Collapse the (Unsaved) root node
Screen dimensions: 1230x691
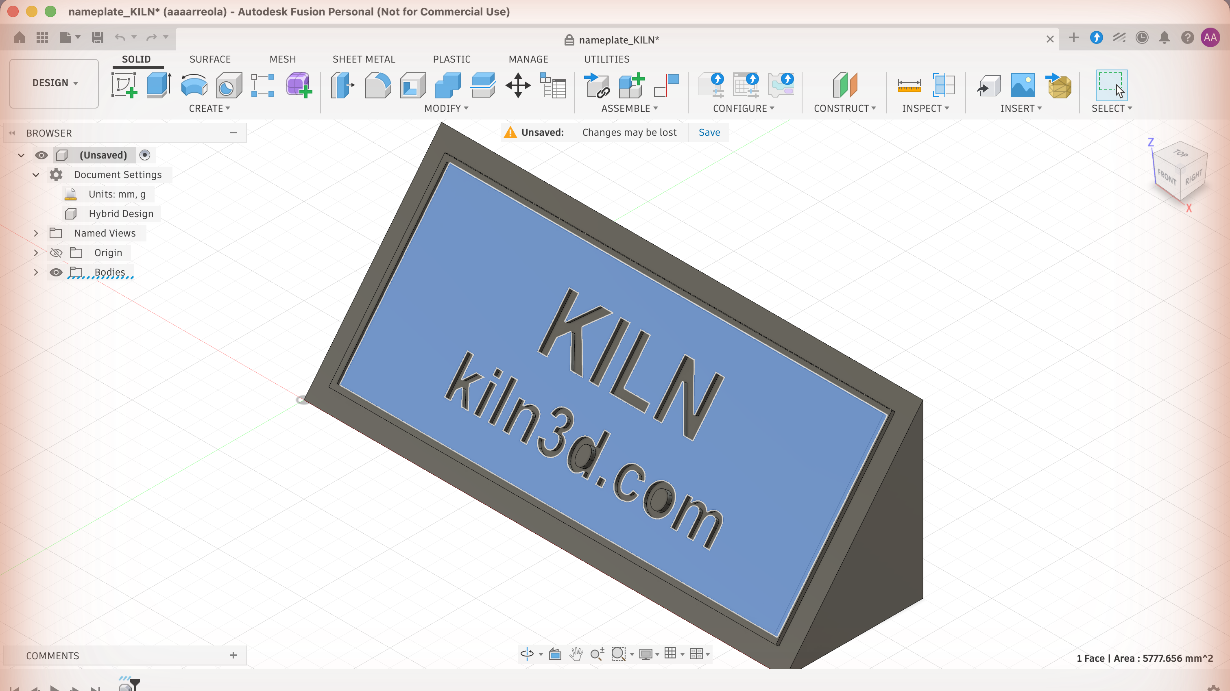(x=21, y=155)
